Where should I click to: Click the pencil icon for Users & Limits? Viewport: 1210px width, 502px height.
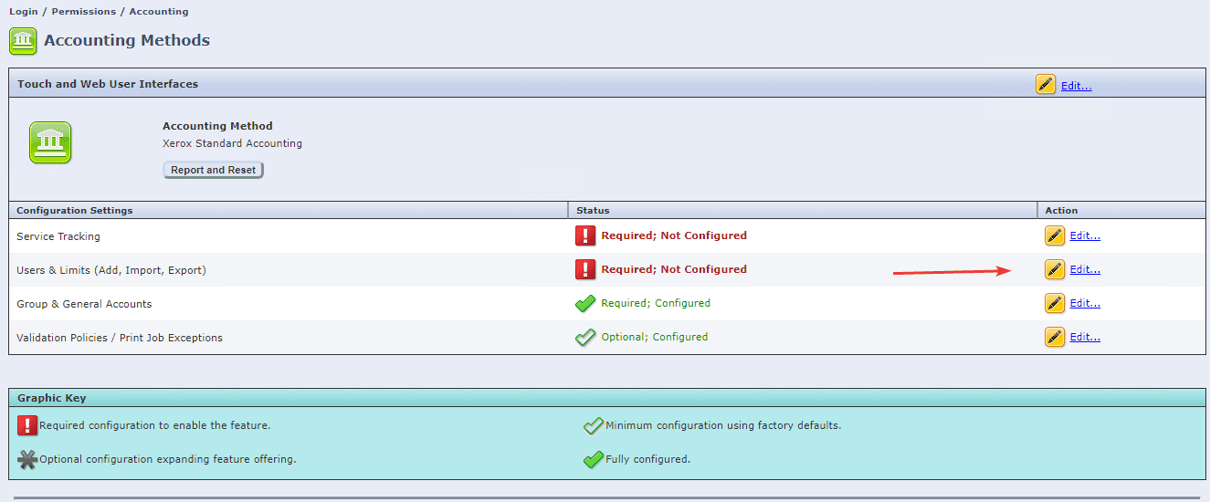pos(1054,269)
